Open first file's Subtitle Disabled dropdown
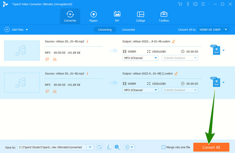 tap(180, 58)
